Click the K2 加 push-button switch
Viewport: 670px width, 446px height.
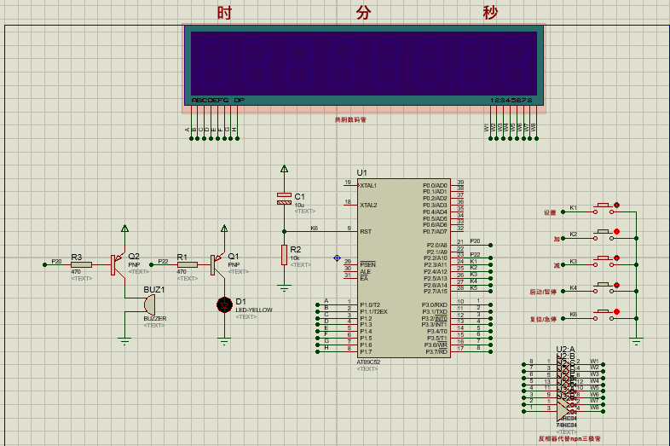point(604,235)
